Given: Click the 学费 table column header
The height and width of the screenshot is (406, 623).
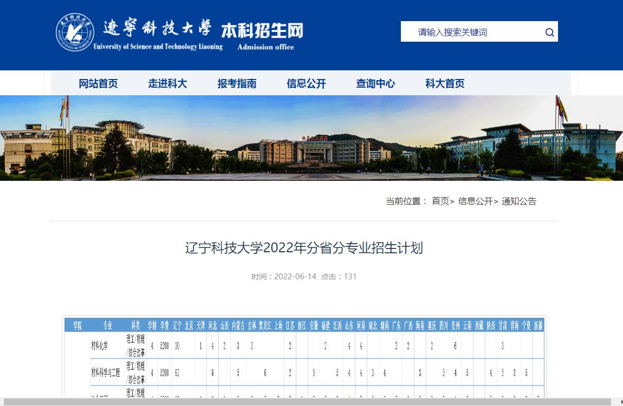Looking at the screenshot, I should point(165,325).
